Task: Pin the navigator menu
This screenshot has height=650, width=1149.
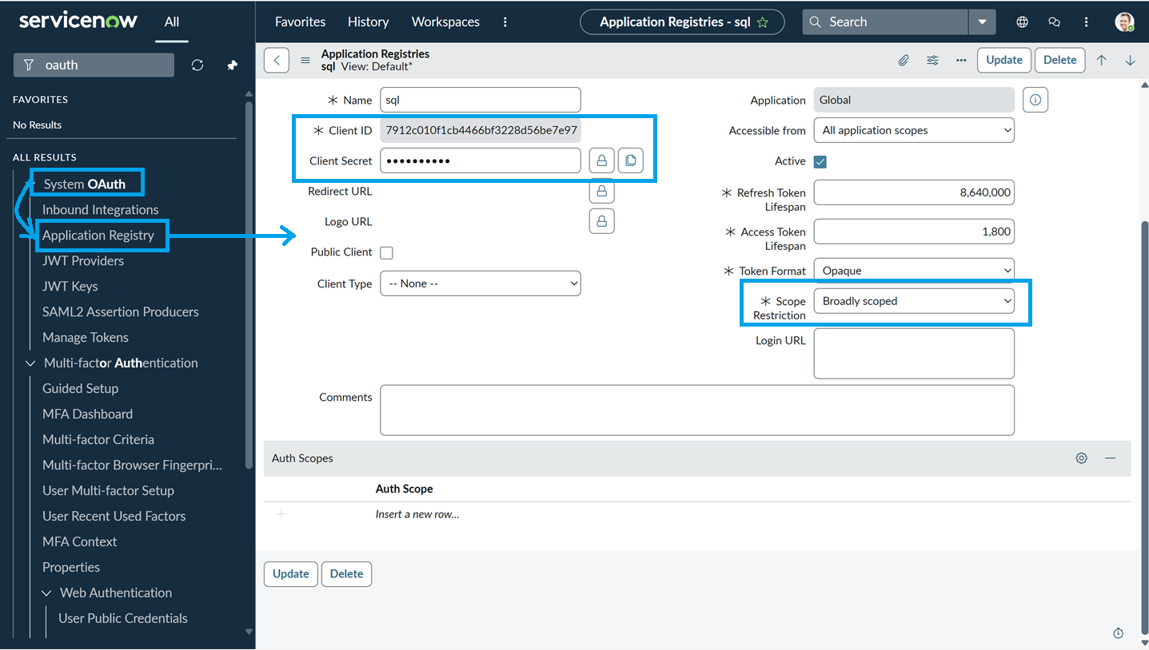Action: click(233, 65)
